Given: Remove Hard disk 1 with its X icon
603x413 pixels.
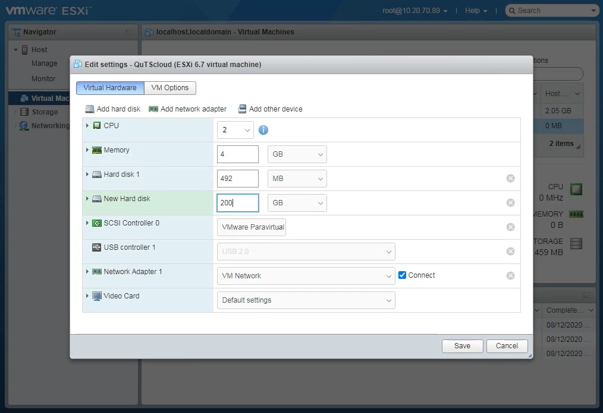Looking at the screenshot, I should tap(510, 178).
